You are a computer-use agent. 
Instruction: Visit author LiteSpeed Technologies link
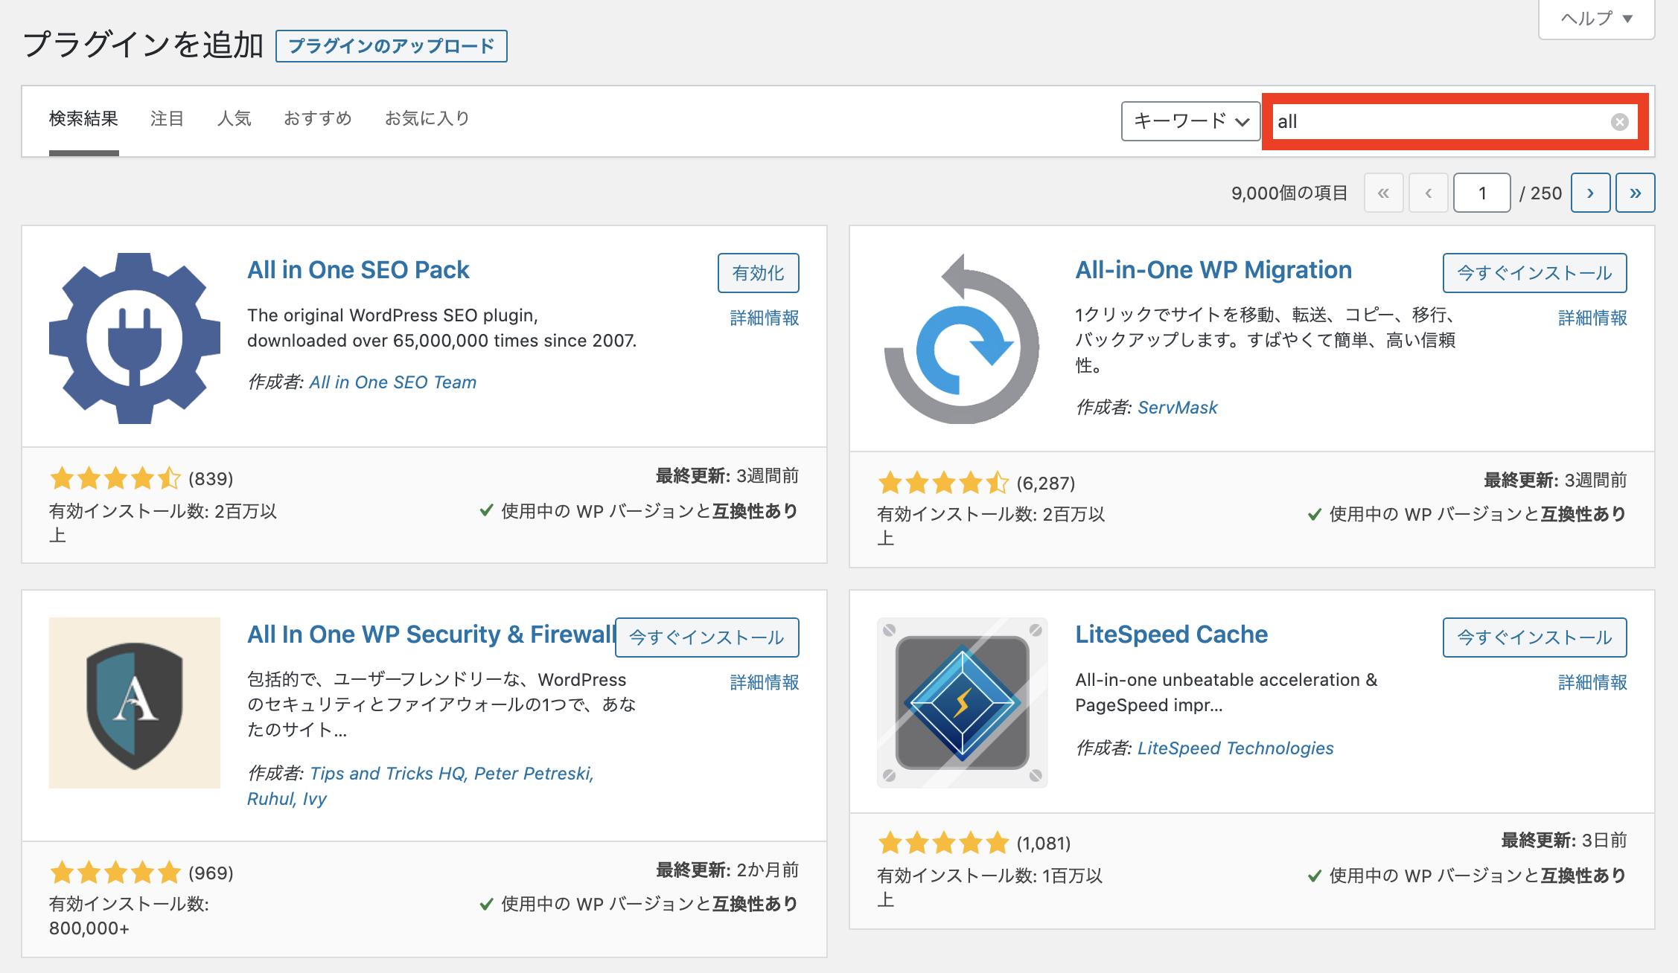coord(1236,748)
